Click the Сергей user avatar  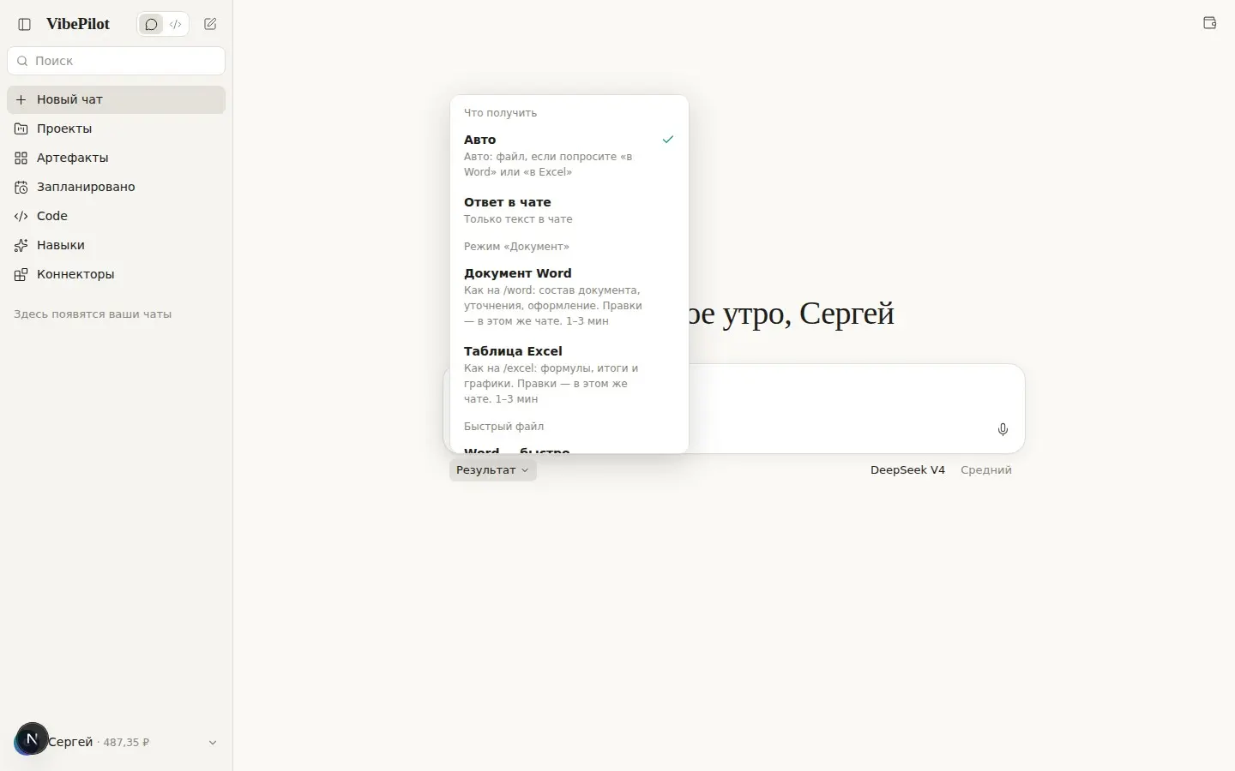click(30, 739)
